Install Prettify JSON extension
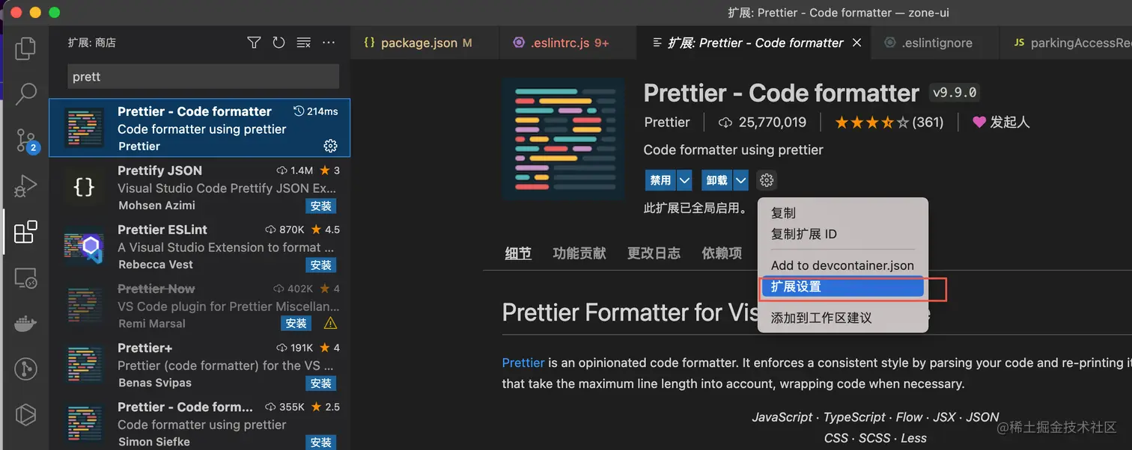Screen dimensions: 1132x450 (x=320, y=206)
